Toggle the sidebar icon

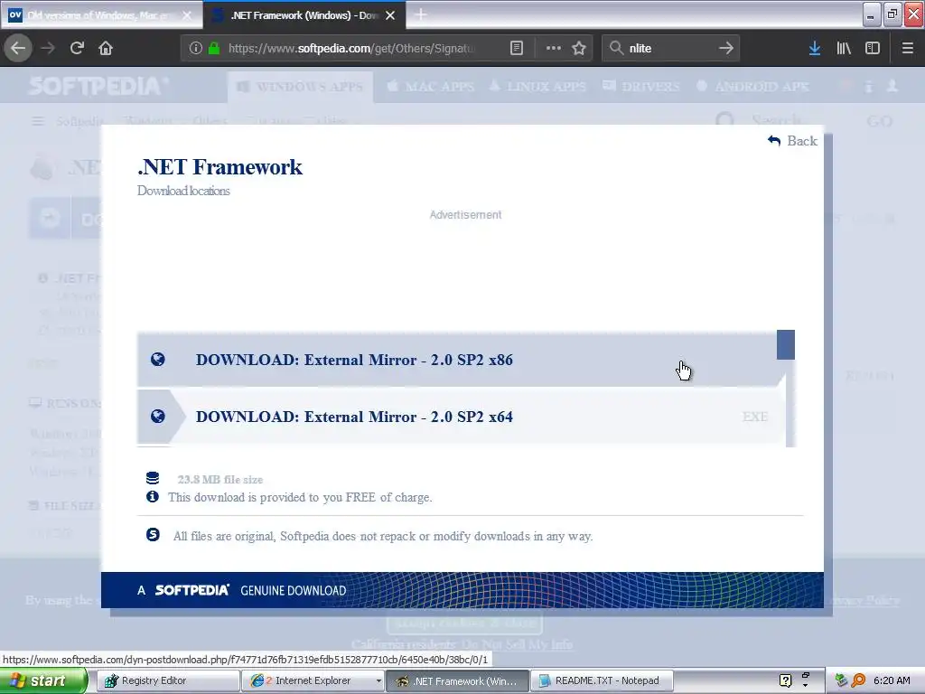point(873,49)
